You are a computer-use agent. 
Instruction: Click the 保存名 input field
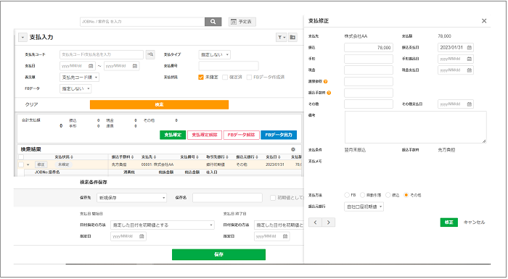coord(227,198)
